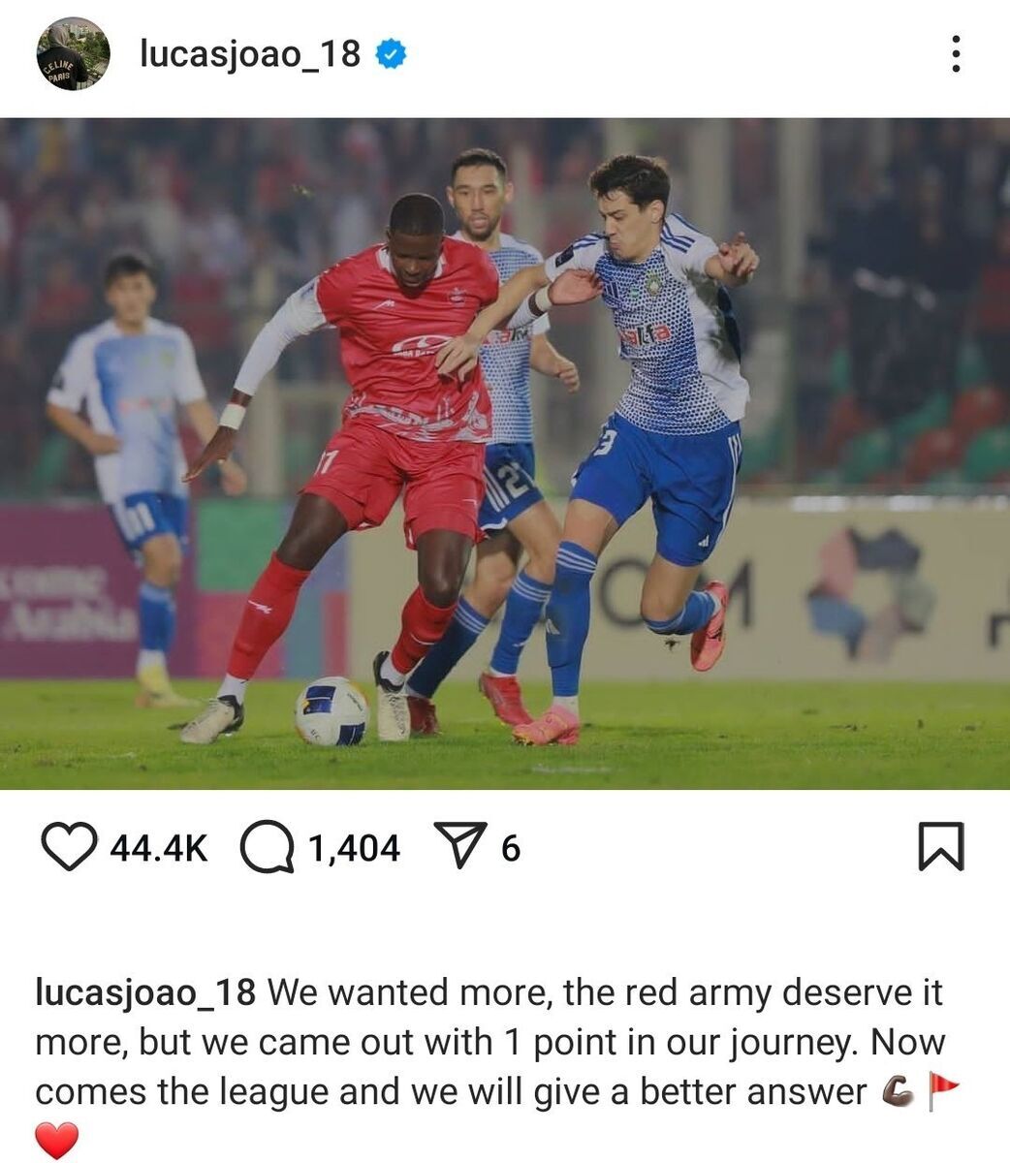1010x1163 pixels.
Task: Click the lucasjoao_18 username in header
Action: [x=250, y=54]
